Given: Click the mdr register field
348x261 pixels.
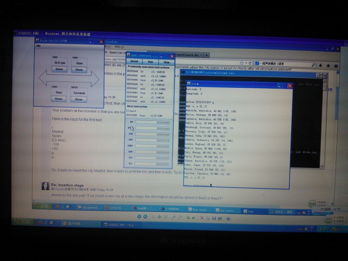Looking at the screenshot, I should [x=152, y=152].
